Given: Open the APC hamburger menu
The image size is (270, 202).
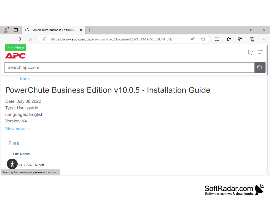Looking at the screenshot, I should pos(261,52).
